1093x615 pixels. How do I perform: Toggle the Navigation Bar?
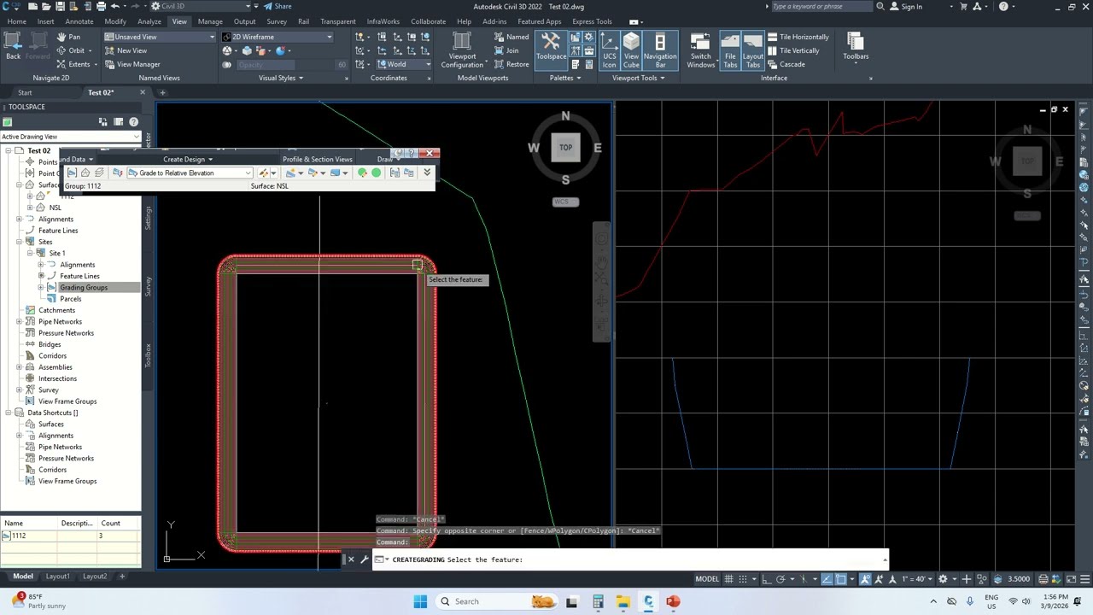pos(660,50)
